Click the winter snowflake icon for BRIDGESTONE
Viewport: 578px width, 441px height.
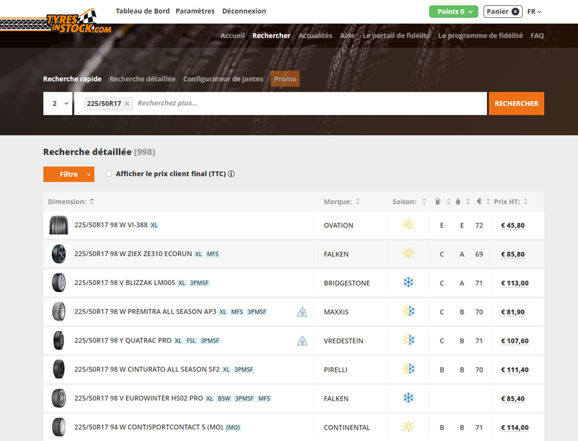tap(408, 282)
